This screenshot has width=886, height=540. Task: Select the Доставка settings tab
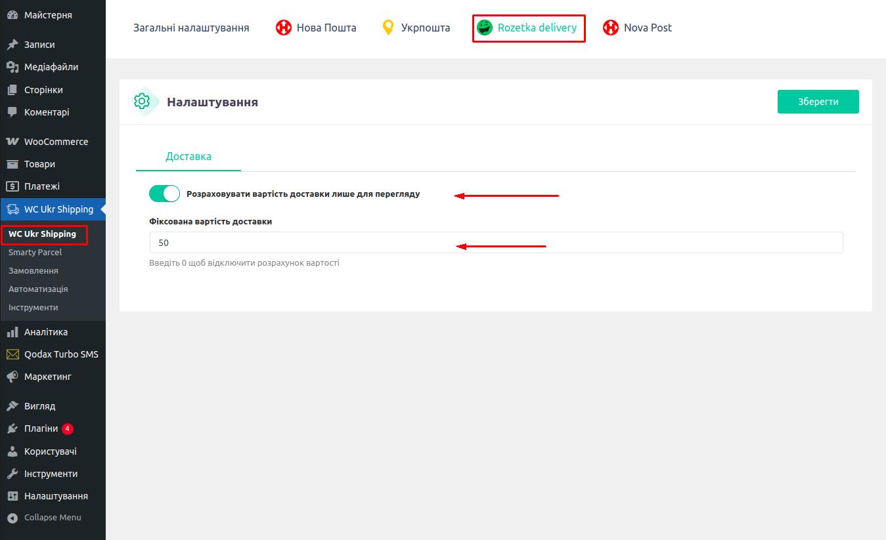pos(188,157)
